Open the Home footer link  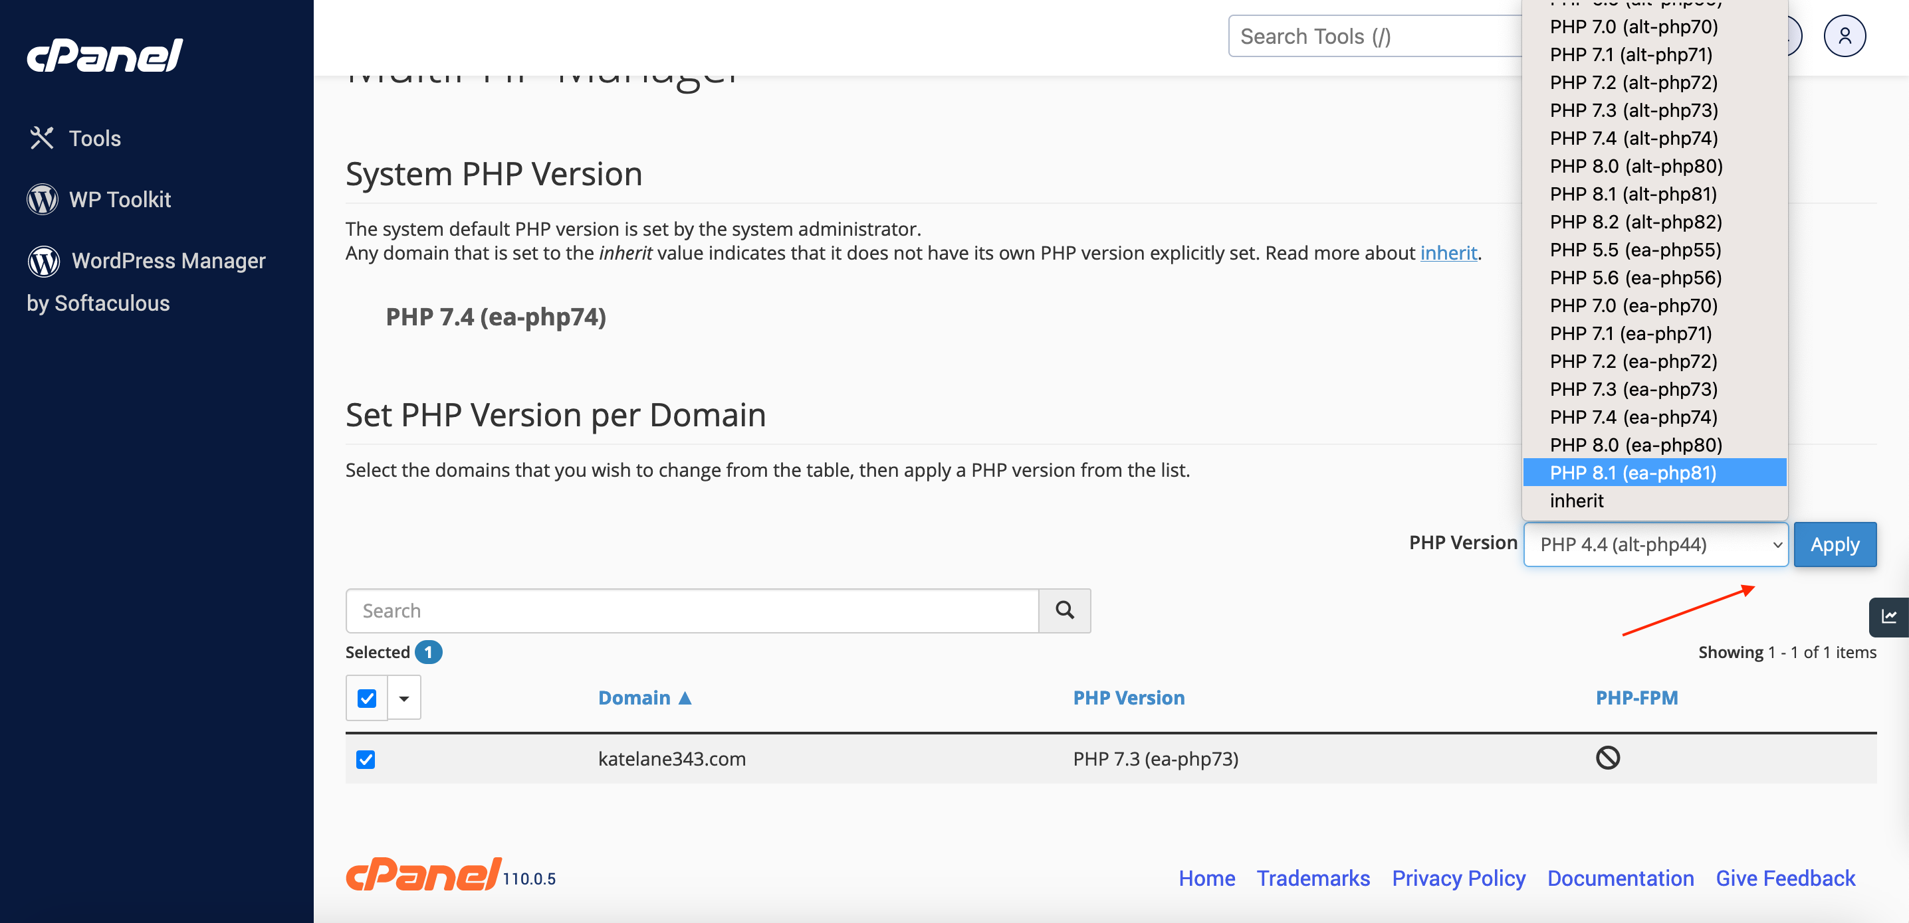pyautogui.click(x=1206, y=878)
